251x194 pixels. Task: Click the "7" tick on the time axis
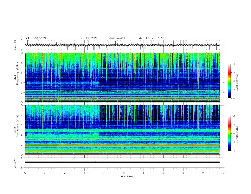(164, 173)
